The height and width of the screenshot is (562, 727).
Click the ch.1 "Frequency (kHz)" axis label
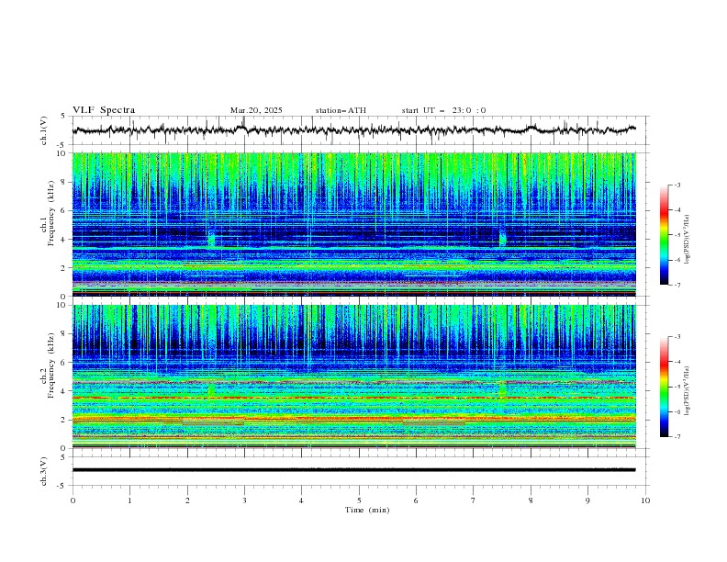click(51, 213)
